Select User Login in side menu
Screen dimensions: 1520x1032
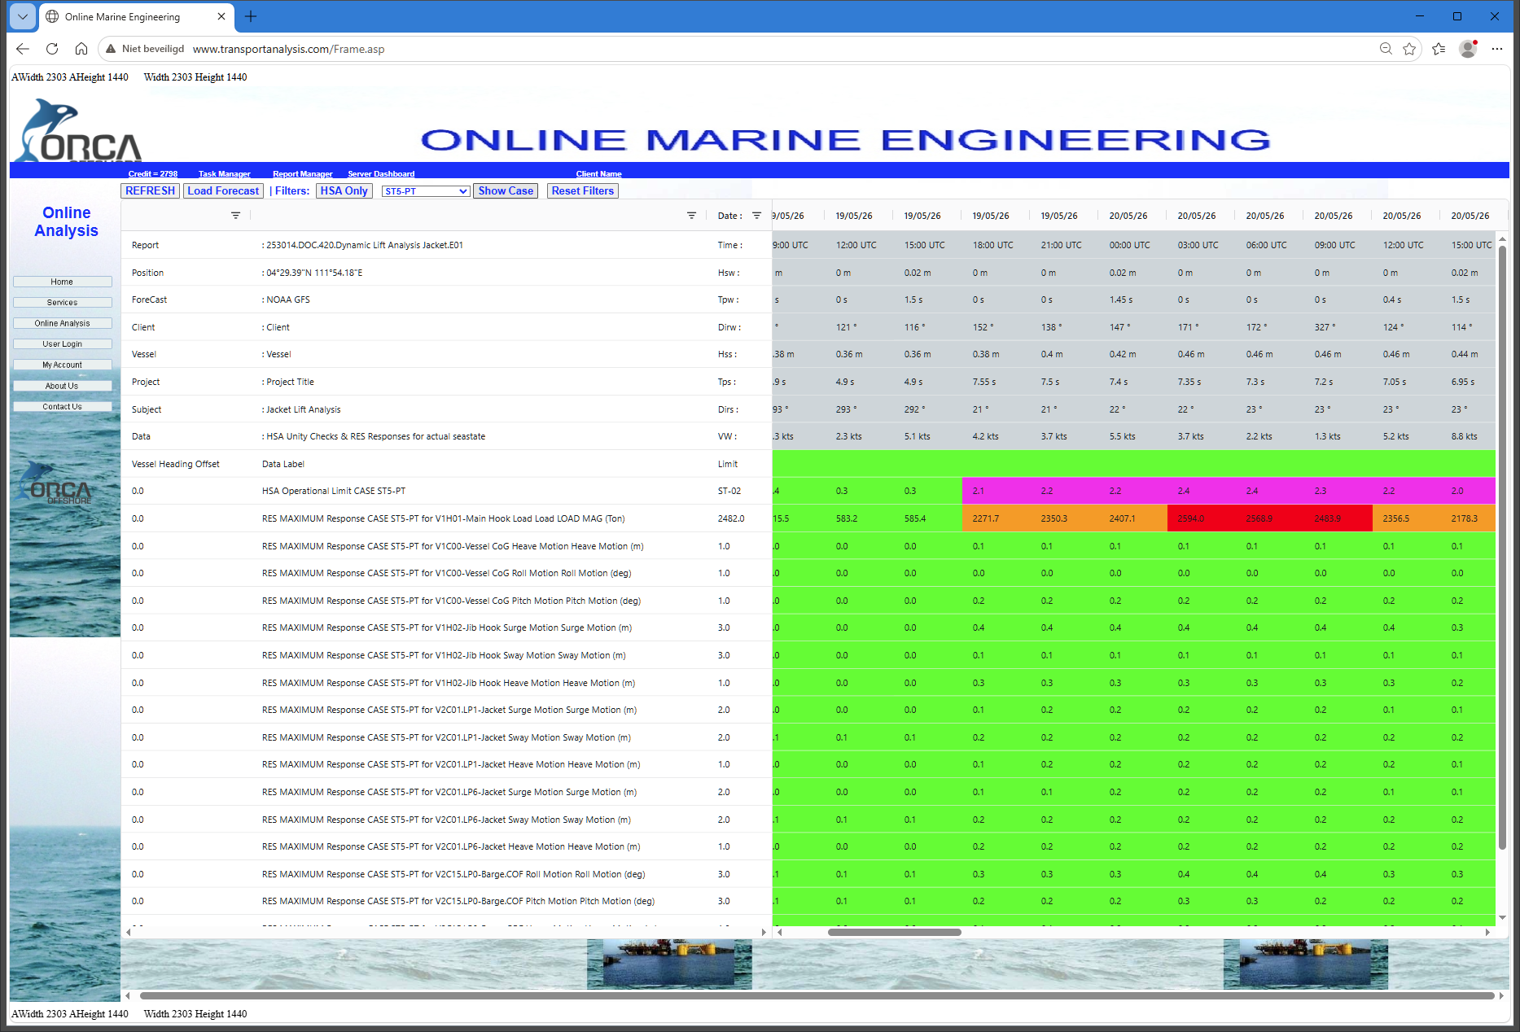(62, 343)
